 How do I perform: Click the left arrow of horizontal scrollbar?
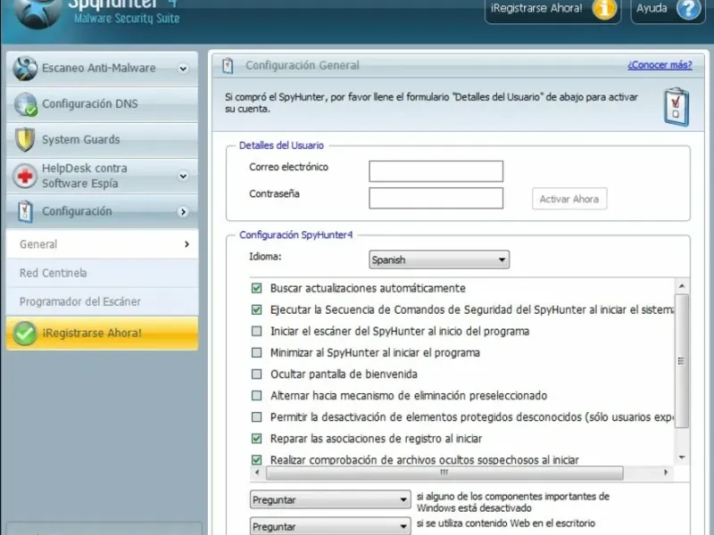(257, 473)
